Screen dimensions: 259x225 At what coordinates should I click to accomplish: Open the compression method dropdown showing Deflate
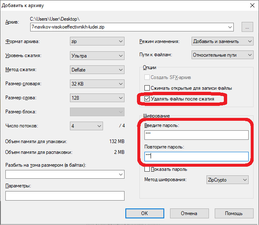[x=97, y=70]
